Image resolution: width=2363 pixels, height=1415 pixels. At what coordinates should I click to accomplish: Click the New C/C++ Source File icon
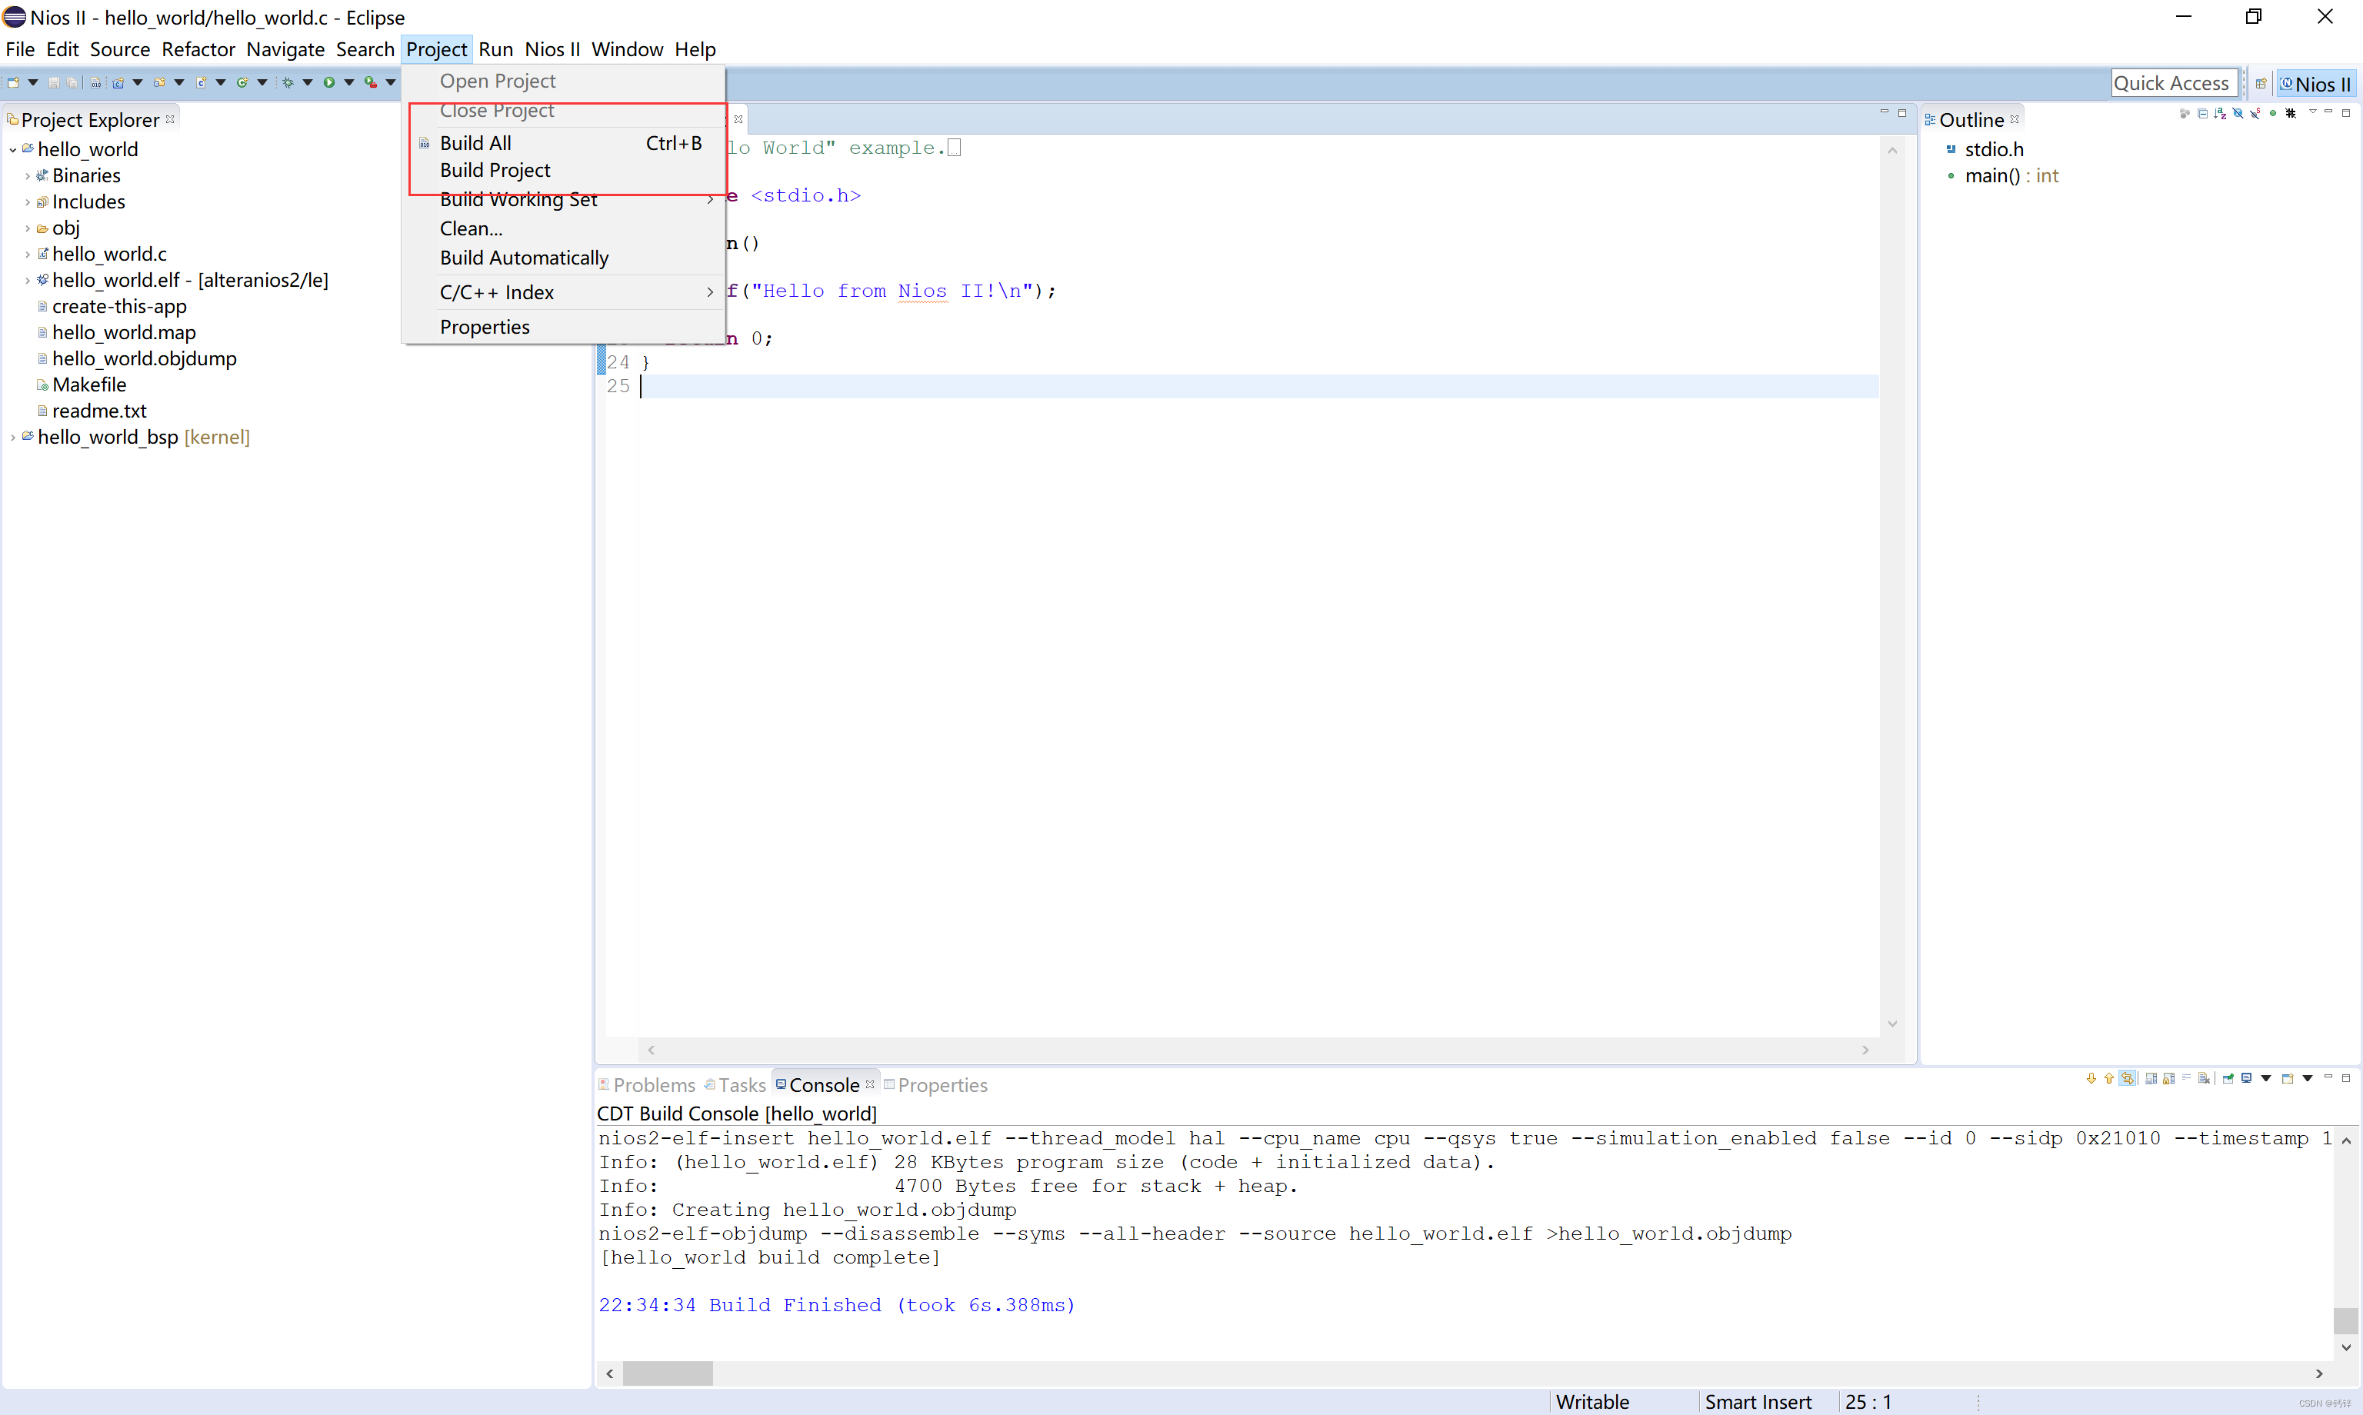click(202, 83)
